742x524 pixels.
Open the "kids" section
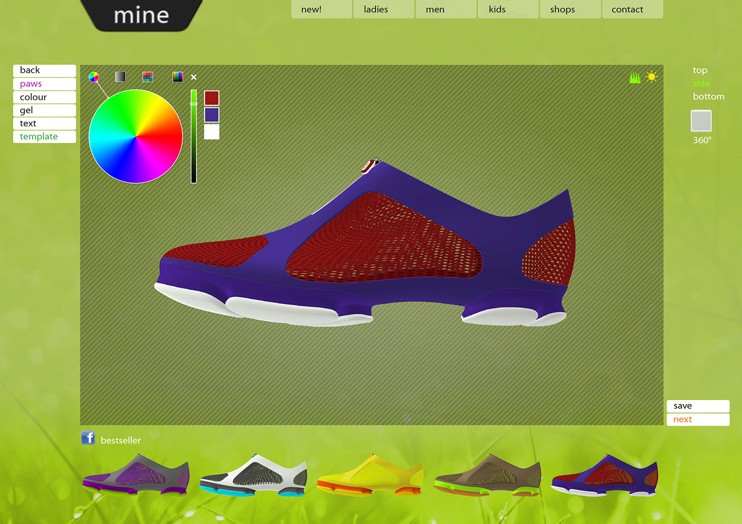(x=497, y=9)
